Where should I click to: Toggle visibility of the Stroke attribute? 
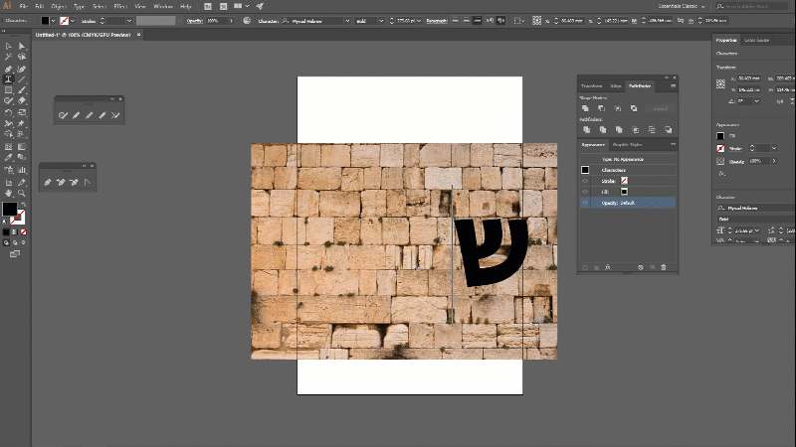(x=585, y=180)
